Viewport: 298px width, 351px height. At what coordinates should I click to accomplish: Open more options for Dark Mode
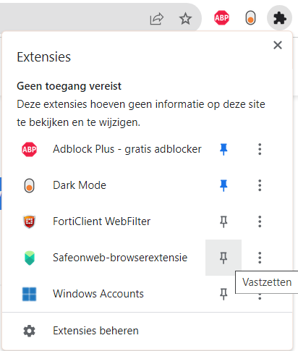coord(260,185)
